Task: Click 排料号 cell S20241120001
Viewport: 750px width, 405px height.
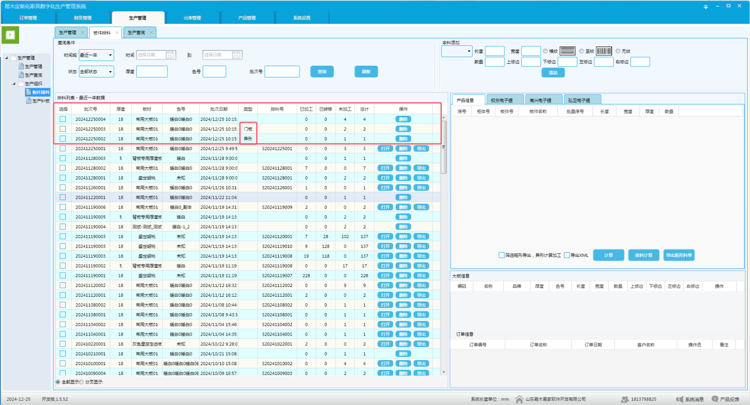Action: click(277, 237)
